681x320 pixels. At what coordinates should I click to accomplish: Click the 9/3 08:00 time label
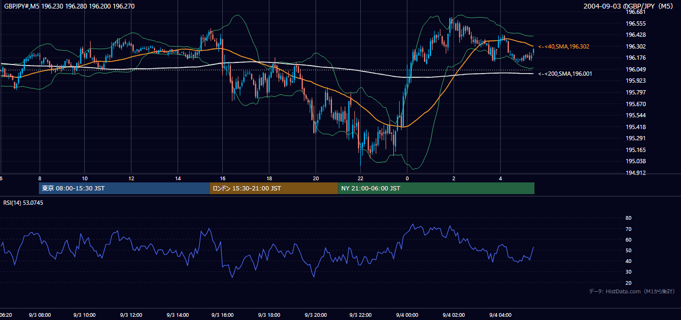click(x=39, y=315)
